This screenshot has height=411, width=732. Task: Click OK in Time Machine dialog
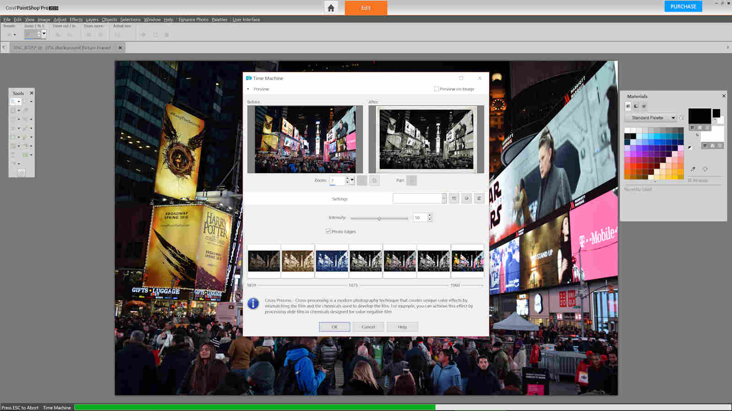tap(334, 327)
